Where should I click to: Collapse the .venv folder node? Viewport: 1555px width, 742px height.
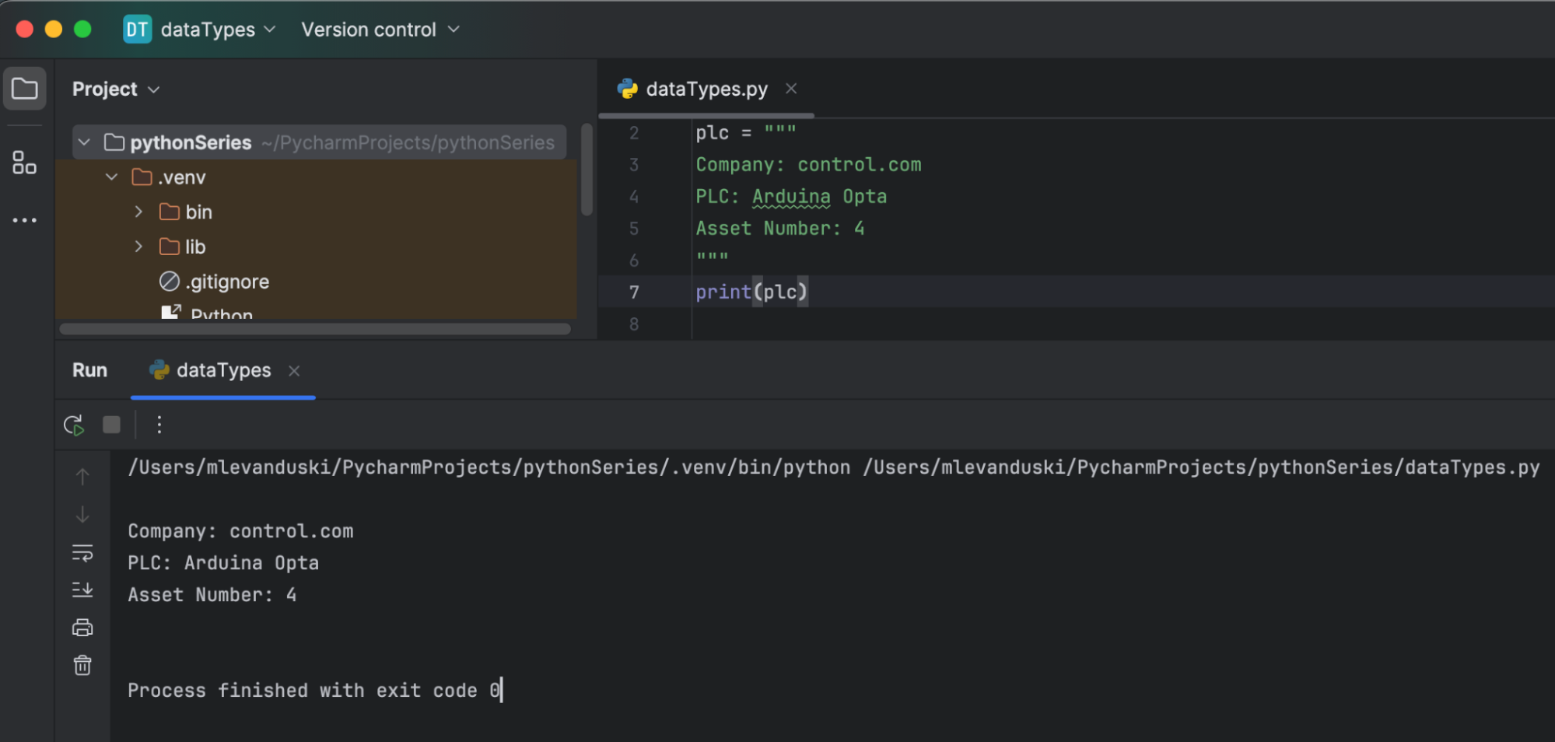(x=112, y=177)
